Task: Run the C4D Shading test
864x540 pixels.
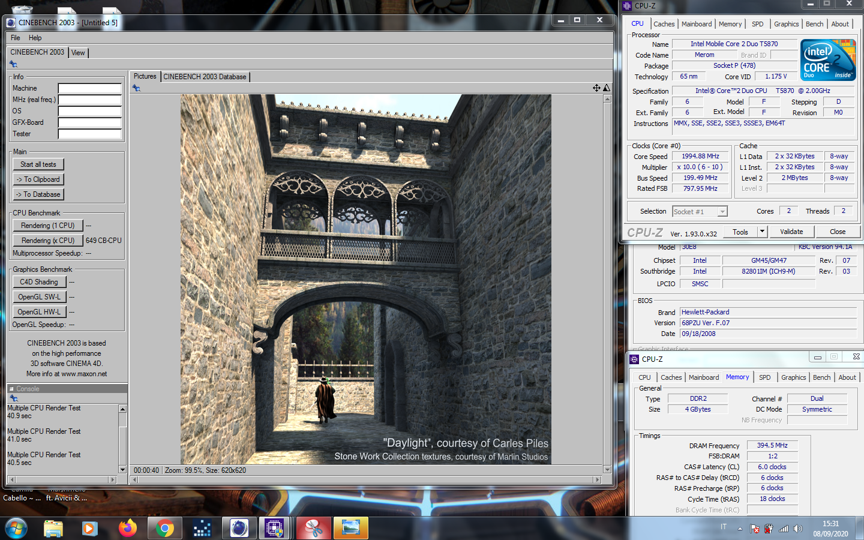Action: (39, 282)
